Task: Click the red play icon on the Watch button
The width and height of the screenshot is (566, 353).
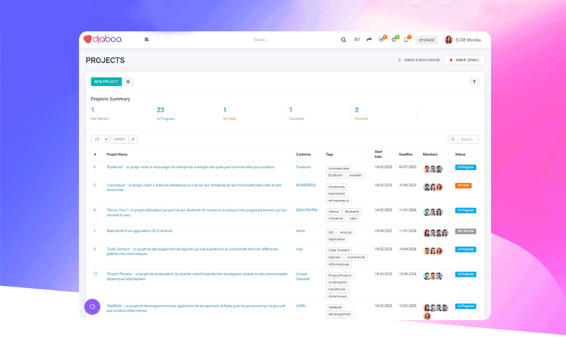Action: coord(451,60)
